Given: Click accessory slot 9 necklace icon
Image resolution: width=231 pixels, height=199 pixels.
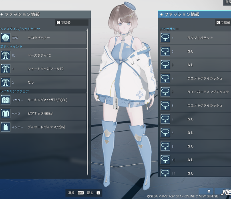Looking at the screenshot, I should [165, 146].
